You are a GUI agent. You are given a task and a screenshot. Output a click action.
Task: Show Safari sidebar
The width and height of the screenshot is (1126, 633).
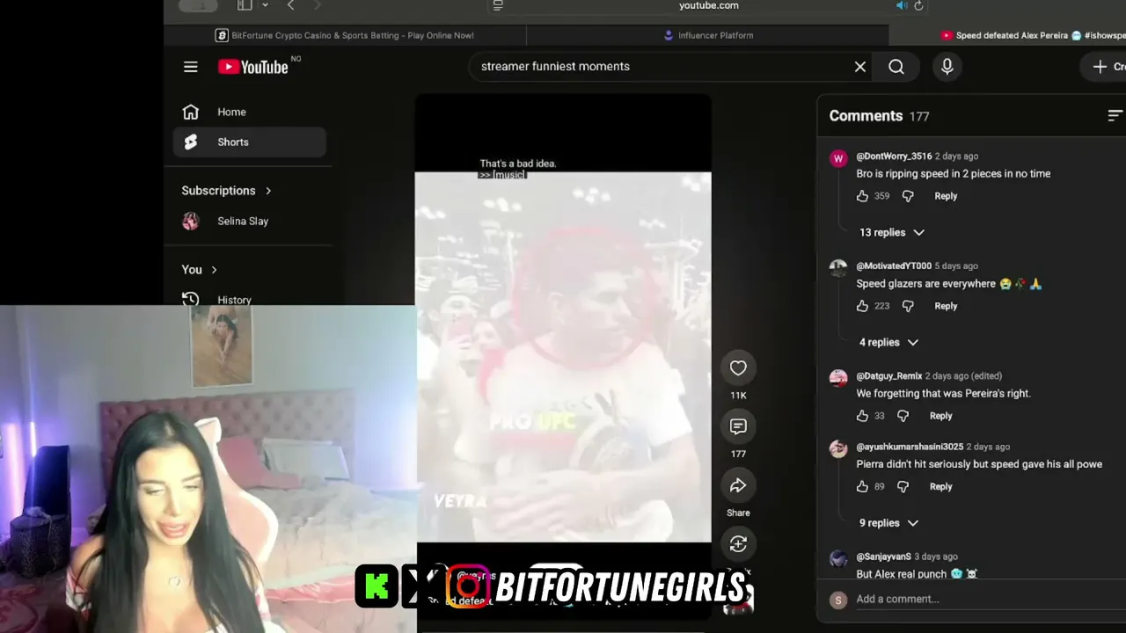(x=245, y=5)
